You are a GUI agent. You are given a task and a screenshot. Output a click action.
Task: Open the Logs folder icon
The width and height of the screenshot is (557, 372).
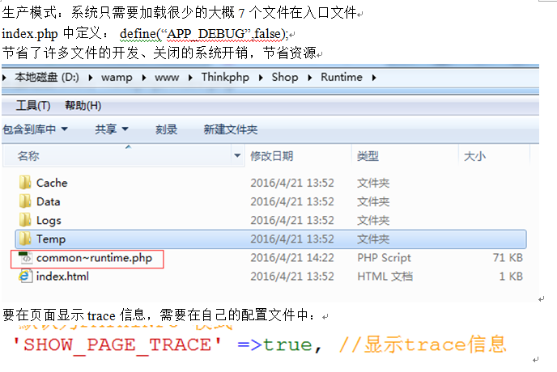25,220
